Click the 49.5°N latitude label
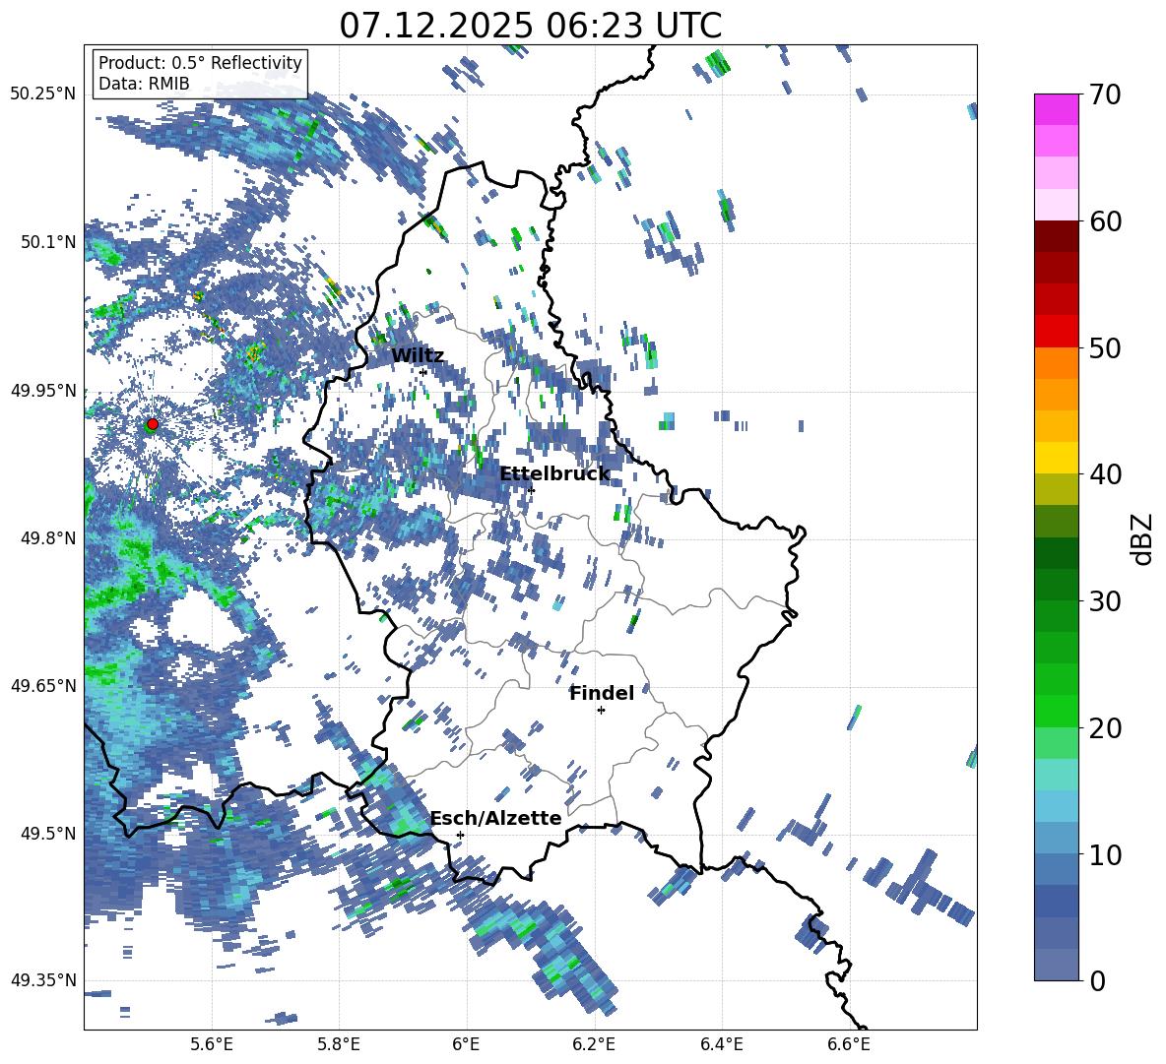The width and height of the screenshot is (1166, 1064). tap(49, 833)
